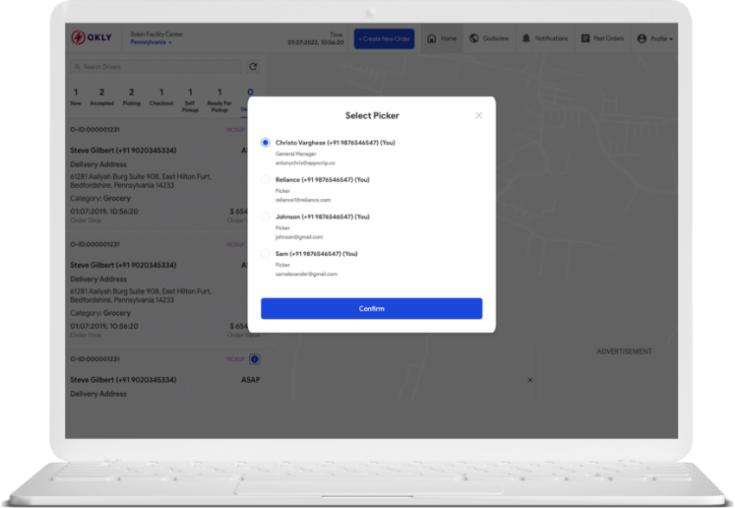The width and height of the screenshot is (735, 508).
Task: Select Christo Varghese radio button
Action: 265,143
